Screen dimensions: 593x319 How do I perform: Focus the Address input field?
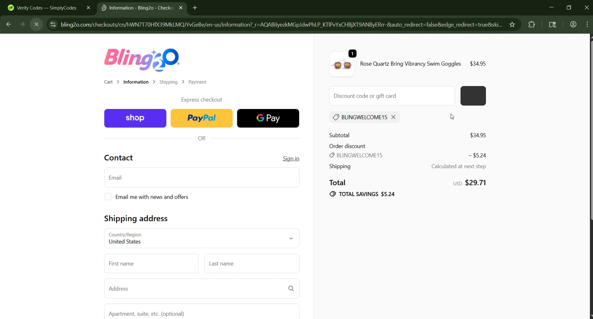click(x=202, y=289)
